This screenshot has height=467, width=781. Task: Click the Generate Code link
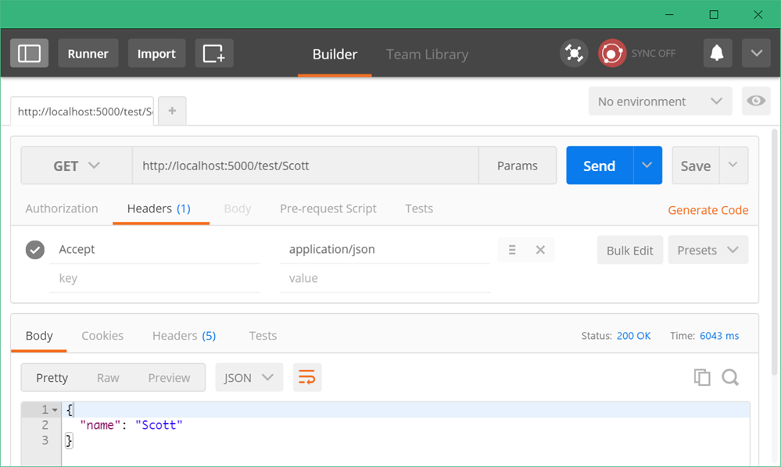click(x=708, y=210)
